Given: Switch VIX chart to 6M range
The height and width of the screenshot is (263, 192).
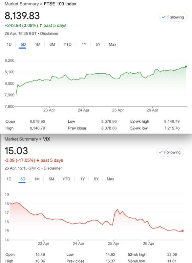Looking at the screenshot, I should [x=51, y=179].
